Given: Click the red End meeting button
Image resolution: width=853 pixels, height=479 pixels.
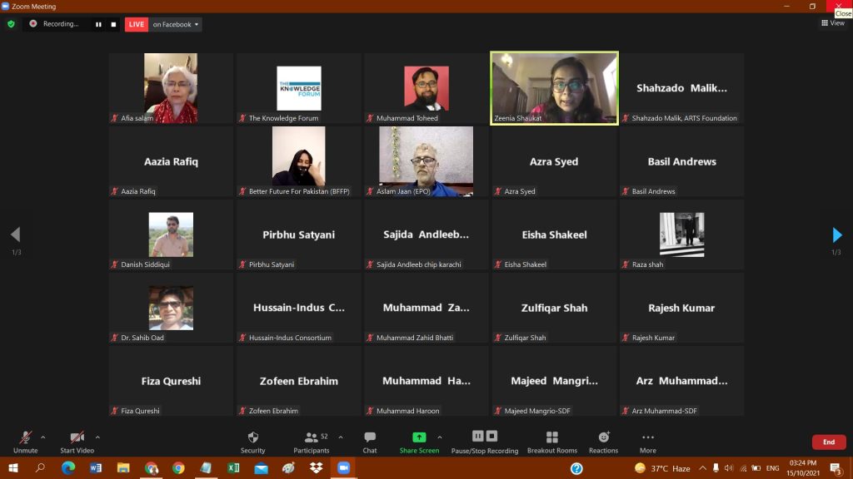Looking at the screenshot, I should 828,442.
